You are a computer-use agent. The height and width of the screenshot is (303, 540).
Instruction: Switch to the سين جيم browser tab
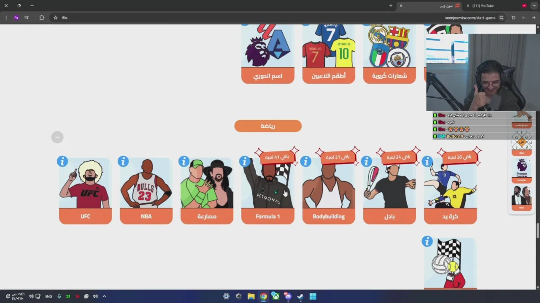coord(430,6)
